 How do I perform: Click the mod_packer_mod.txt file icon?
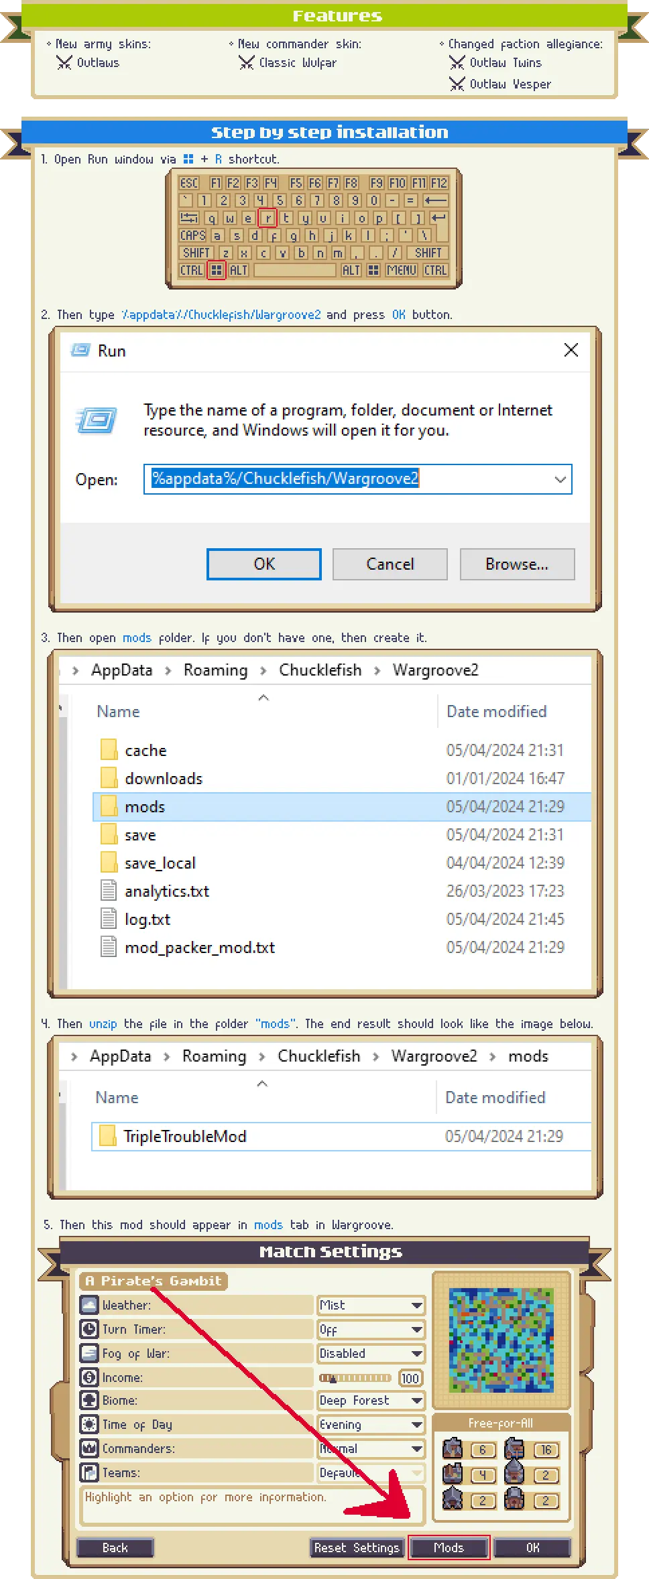coord(109,947)
